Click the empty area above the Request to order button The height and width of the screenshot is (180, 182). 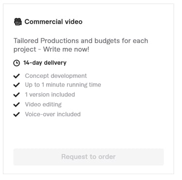point(88,133)
